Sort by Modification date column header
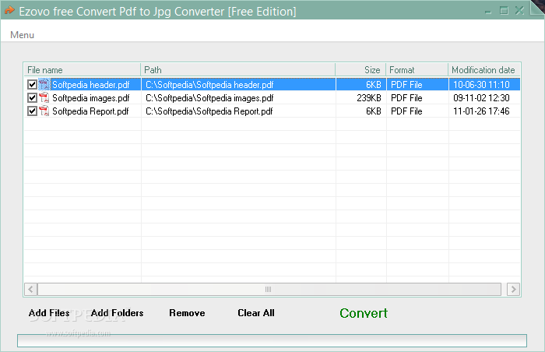The width and height of the screenshot is (545, 352). pos(484,70)
